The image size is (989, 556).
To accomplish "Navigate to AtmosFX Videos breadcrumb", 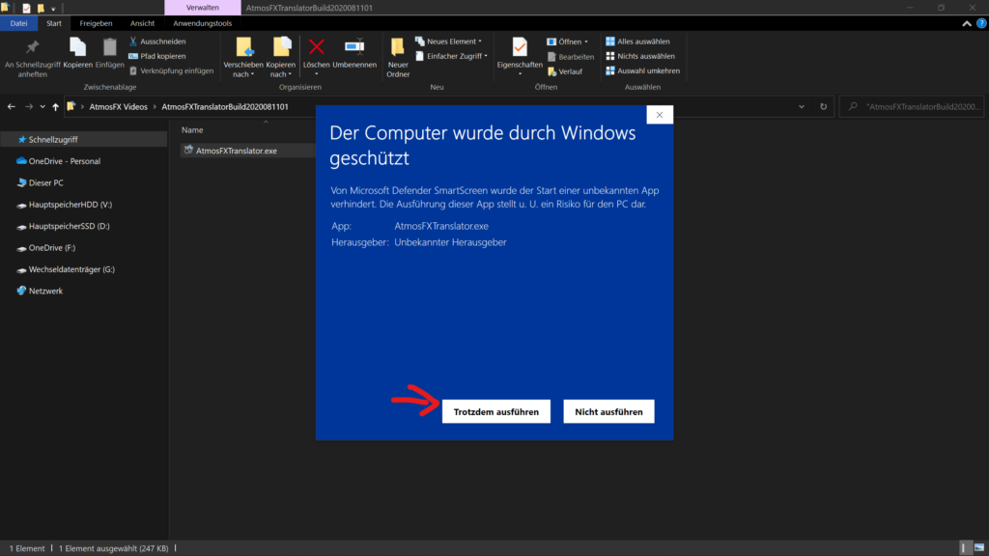I will pyautogui.click(x=119, y=106).
